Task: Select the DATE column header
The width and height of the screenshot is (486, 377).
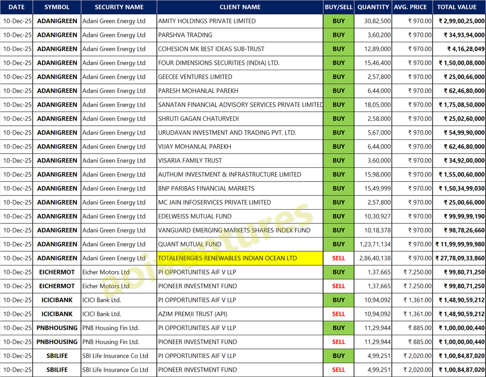Action: point(17,7)
